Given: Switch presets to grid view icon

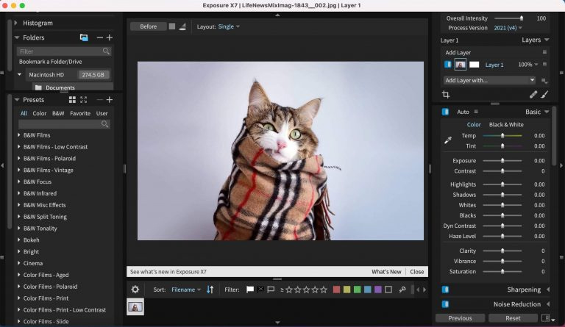Looking at the screenshot, I should click(72, 100).
